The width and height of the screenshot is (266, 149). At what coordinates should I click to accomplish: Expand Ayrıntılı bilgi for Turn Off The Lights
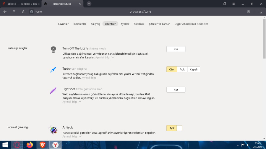105,57
